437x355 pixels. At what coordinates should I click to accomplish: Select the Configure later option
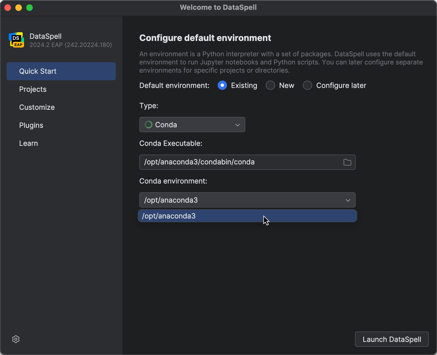pos(307,85)
